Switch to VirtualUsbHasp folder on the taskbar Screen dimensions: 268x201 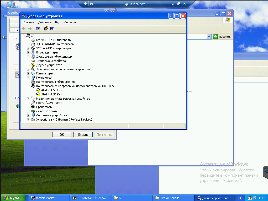(x=174, y=198)
